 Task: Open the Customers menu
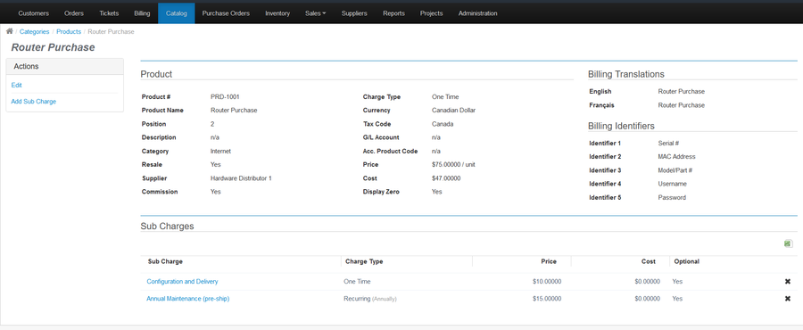(x=33, y=13)
